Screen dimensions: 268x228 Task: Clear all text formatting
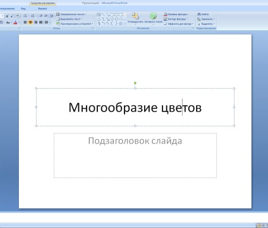pos(18,16)
